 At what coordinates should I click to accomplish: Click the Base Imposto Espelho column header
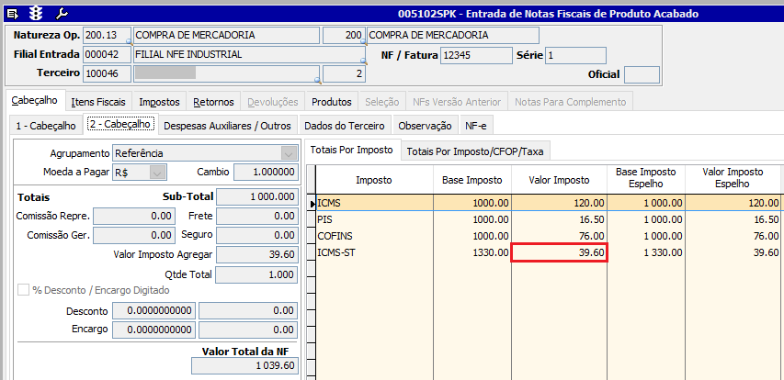tap(646, 178)
